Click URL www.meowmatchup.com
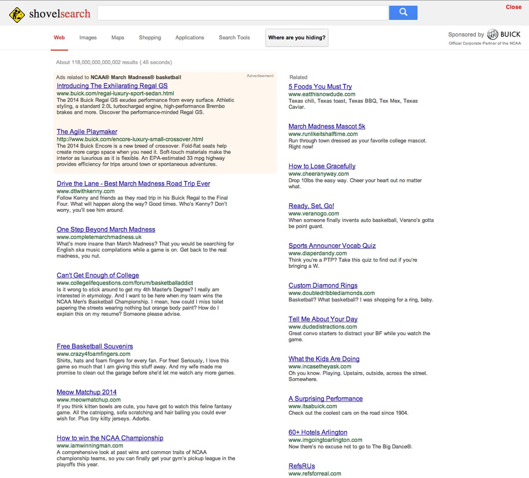Image resolution: width=529 pixels, height=478 pixels. 89,400
